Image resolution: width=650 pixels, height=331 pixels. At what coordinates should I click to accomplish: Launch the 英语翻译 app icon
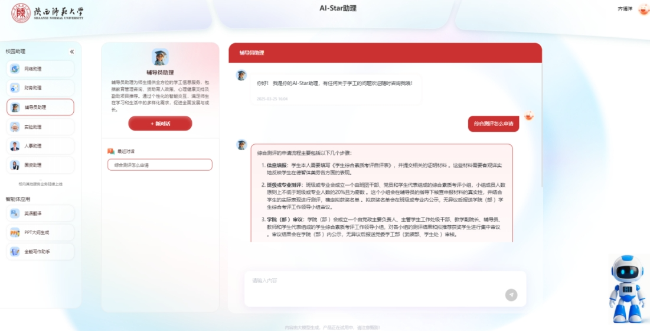[15, 213]
